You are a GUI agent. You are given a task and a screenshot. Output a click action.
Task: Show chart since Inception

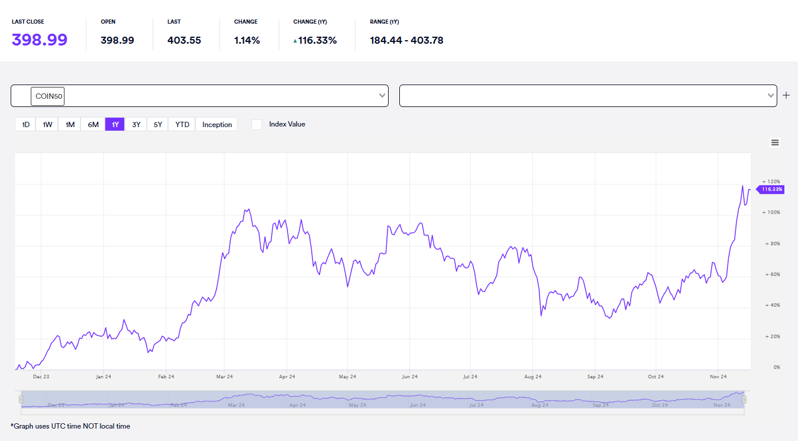point(217,125)
